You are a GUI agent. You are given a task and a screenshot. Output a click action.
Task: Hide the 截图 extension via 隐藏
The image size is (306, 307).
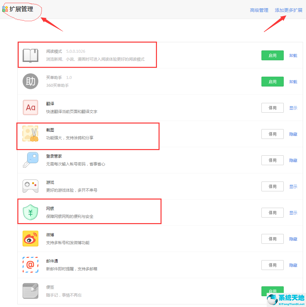coord(293,134)
